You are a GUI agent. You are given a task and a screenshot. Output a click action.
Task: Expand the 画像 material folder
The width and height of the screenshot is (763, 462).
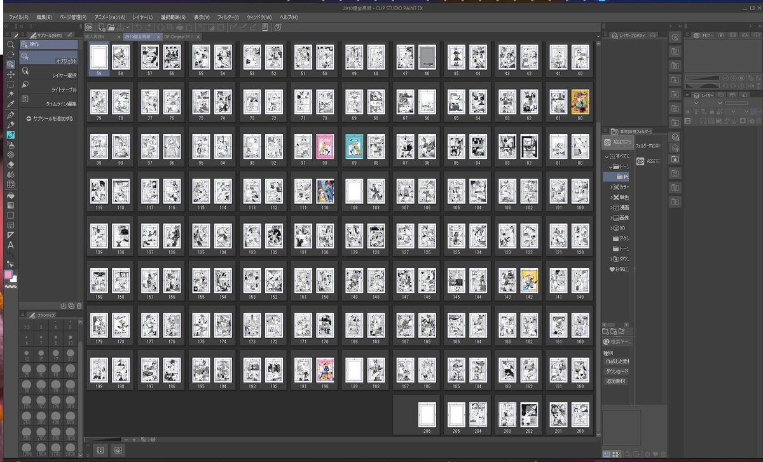point(612,218)
